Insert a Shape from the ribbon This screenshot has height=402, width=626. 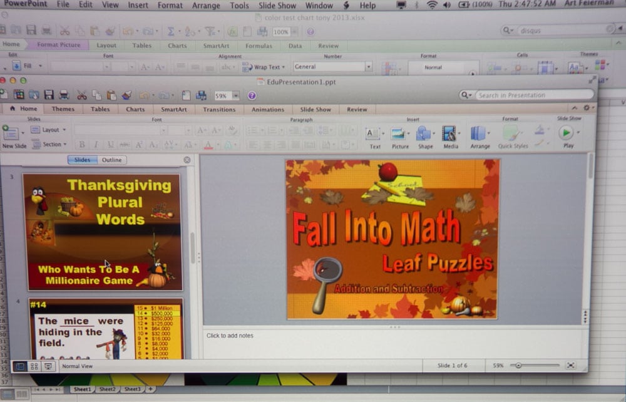pyautogui.click(x=423, y=134)
